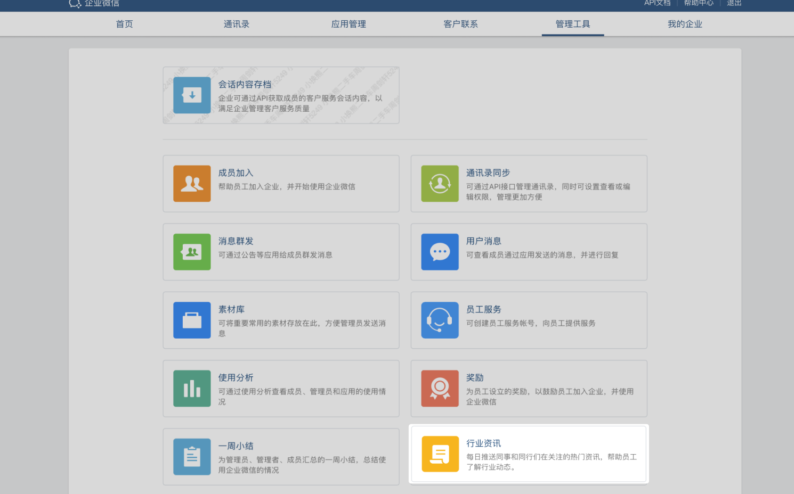794x494 pixels.
Task: Click the red 奖励 medal icon
Action: (440, 389)
